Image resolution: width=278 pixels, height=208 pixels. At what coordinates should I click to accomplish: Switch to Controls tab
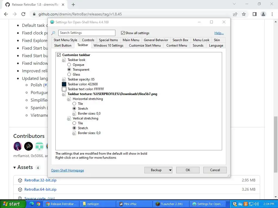pyautogui.click(x=88, y=40)
